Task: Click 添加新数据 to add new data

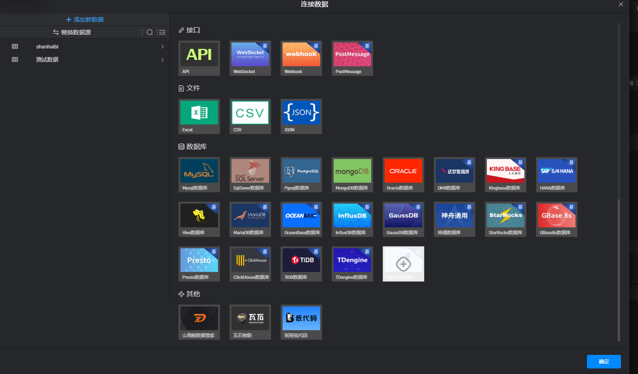Action: (x=85, y=20)
